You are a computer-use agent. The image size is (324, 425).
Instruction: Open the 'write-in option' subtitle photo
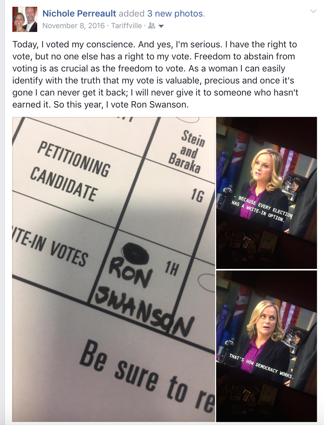click(x=266, y=193)
